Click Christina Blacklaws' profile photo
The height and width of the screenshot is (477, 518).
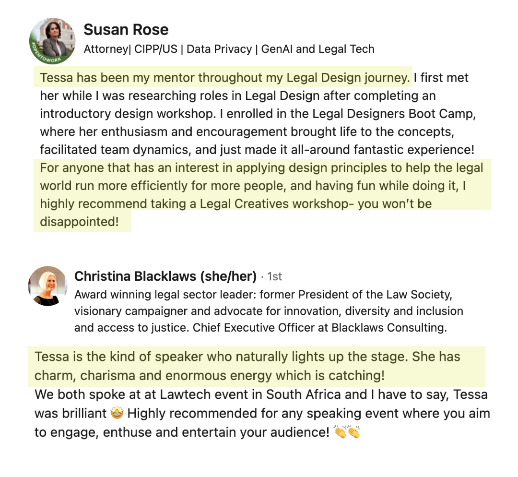[x=47, y=286]
